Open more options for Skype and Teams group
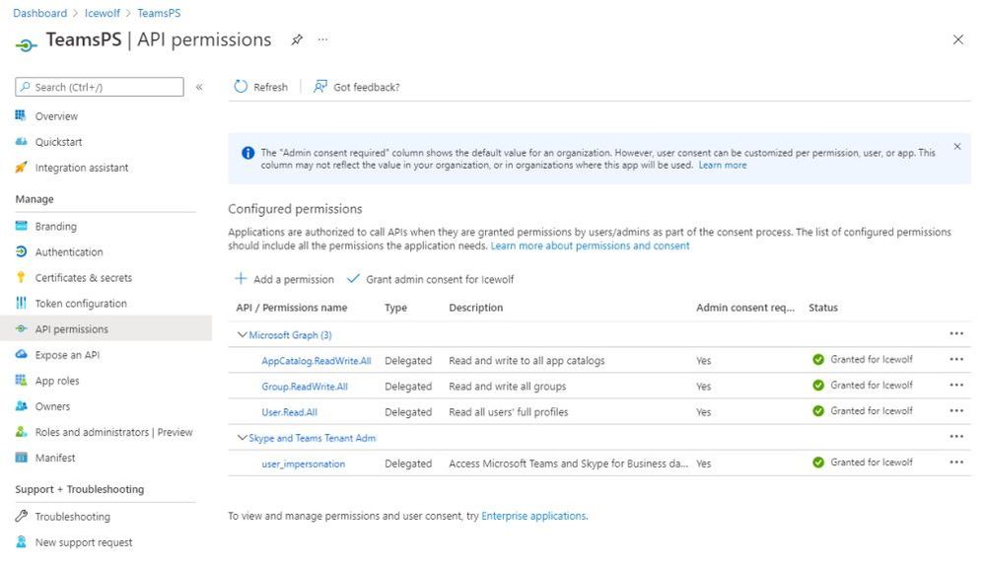The height and width of the screenshot is (567, 984). click(955, 437)
